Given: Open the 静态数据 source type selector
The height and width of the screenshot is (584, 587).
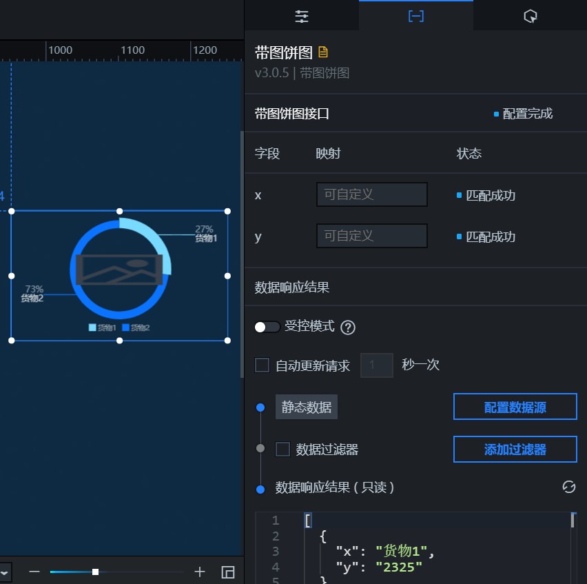Looking at the screenshot, I should coord(306,407).
